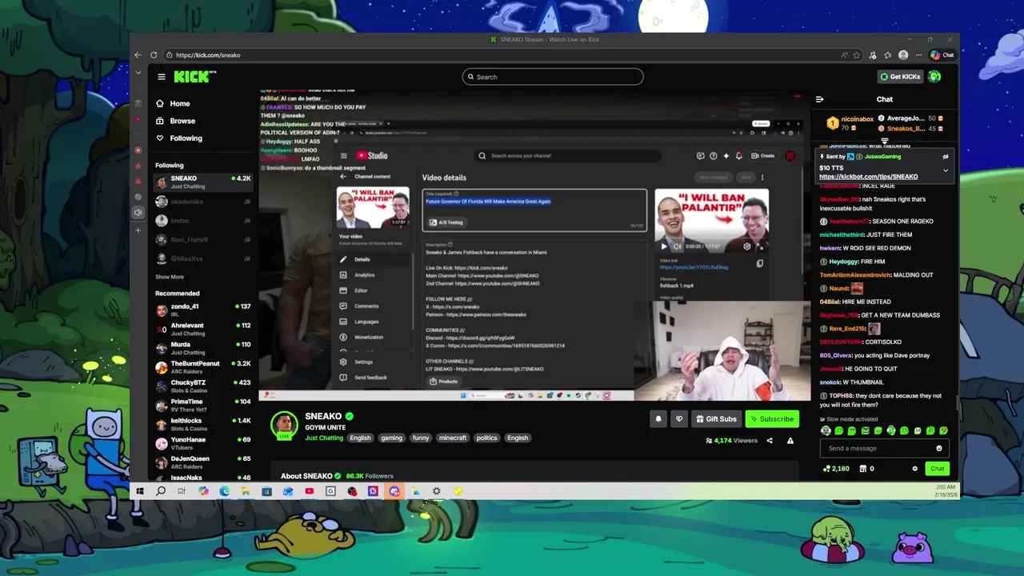Open recommended channel zondo_41
The height and width of the screenshot is (576, 1024).
202,310
